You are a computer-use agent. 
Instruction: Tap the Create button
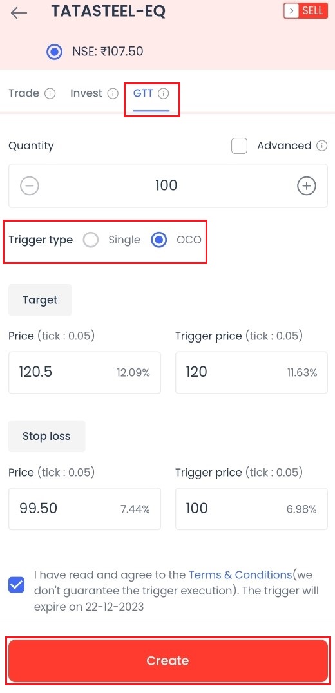tap(168, 661)
